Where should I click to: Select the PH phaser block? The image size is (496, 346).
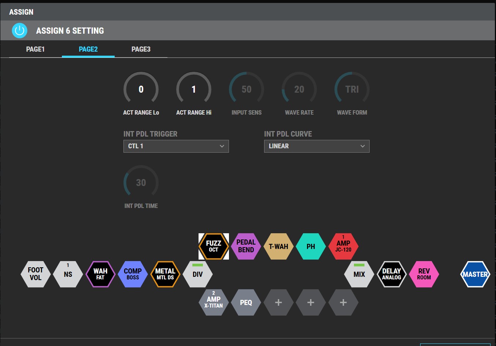pos(311,246)
